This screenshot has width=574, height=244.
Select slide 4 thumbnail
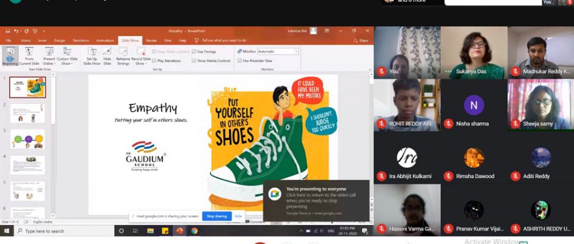click(27, 165)
